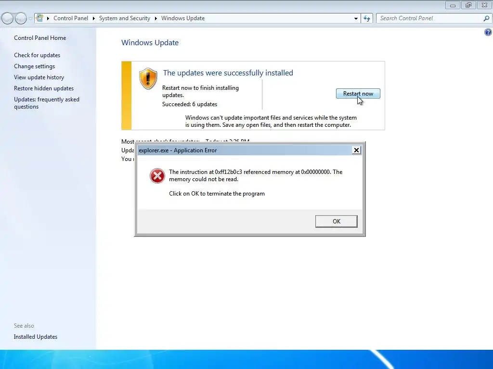Image resolution: width=493 pixels, height=369 pixels.
Task: Minimize the Control Panel window
Action: [x=453, y=5]
